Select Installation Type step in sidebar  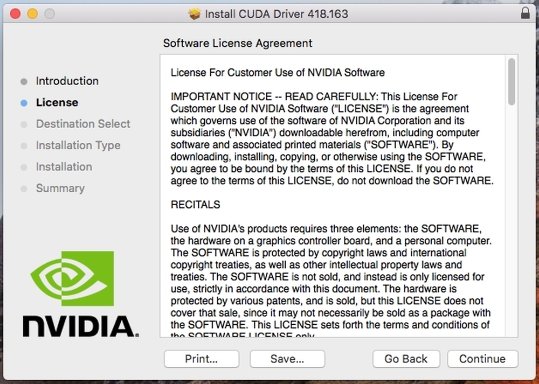point(78,145)
